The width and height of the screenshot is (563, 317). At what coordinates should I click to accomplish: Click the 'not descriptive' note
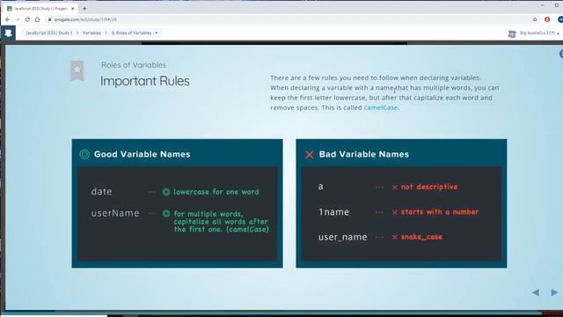[429, 187]
